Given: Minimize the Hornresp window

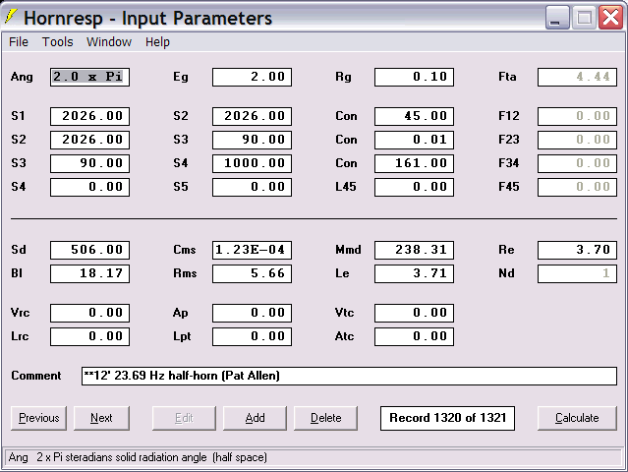Looking at the screenshot, I should coord(557,18).
